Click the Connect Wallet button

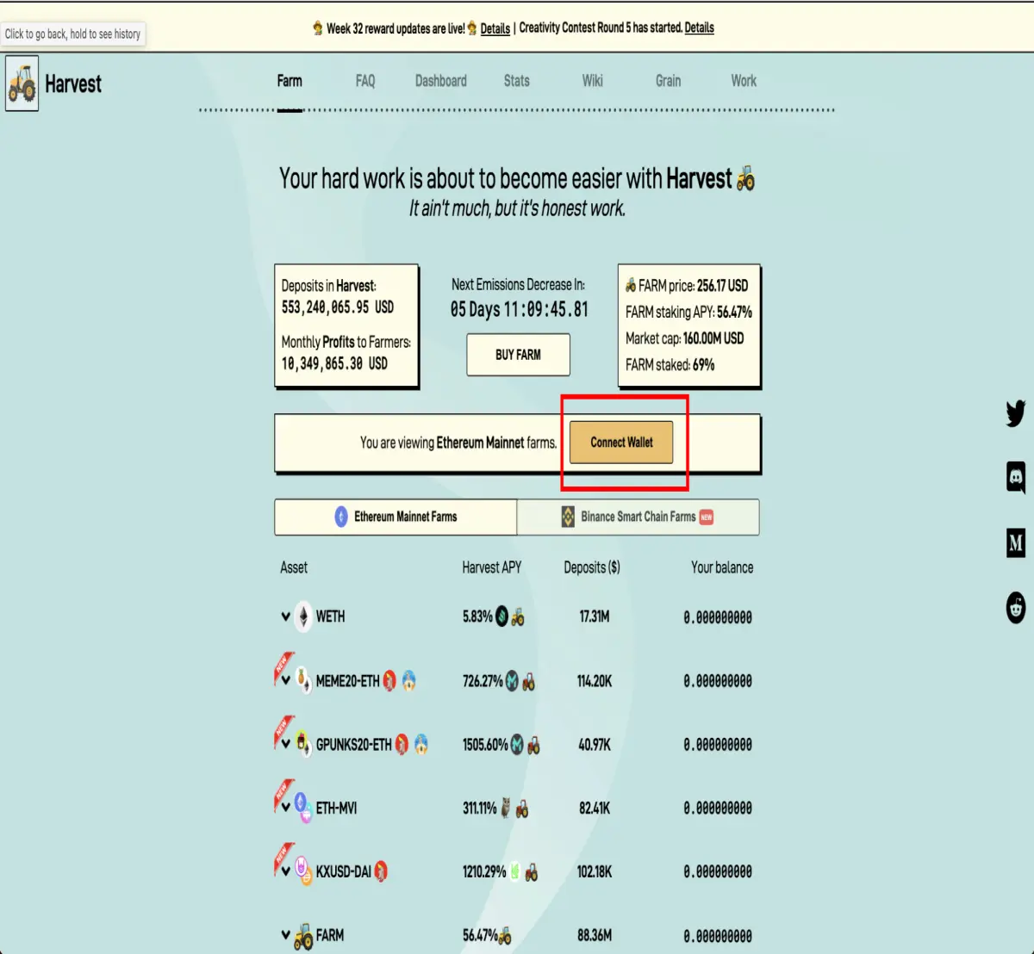621,443
